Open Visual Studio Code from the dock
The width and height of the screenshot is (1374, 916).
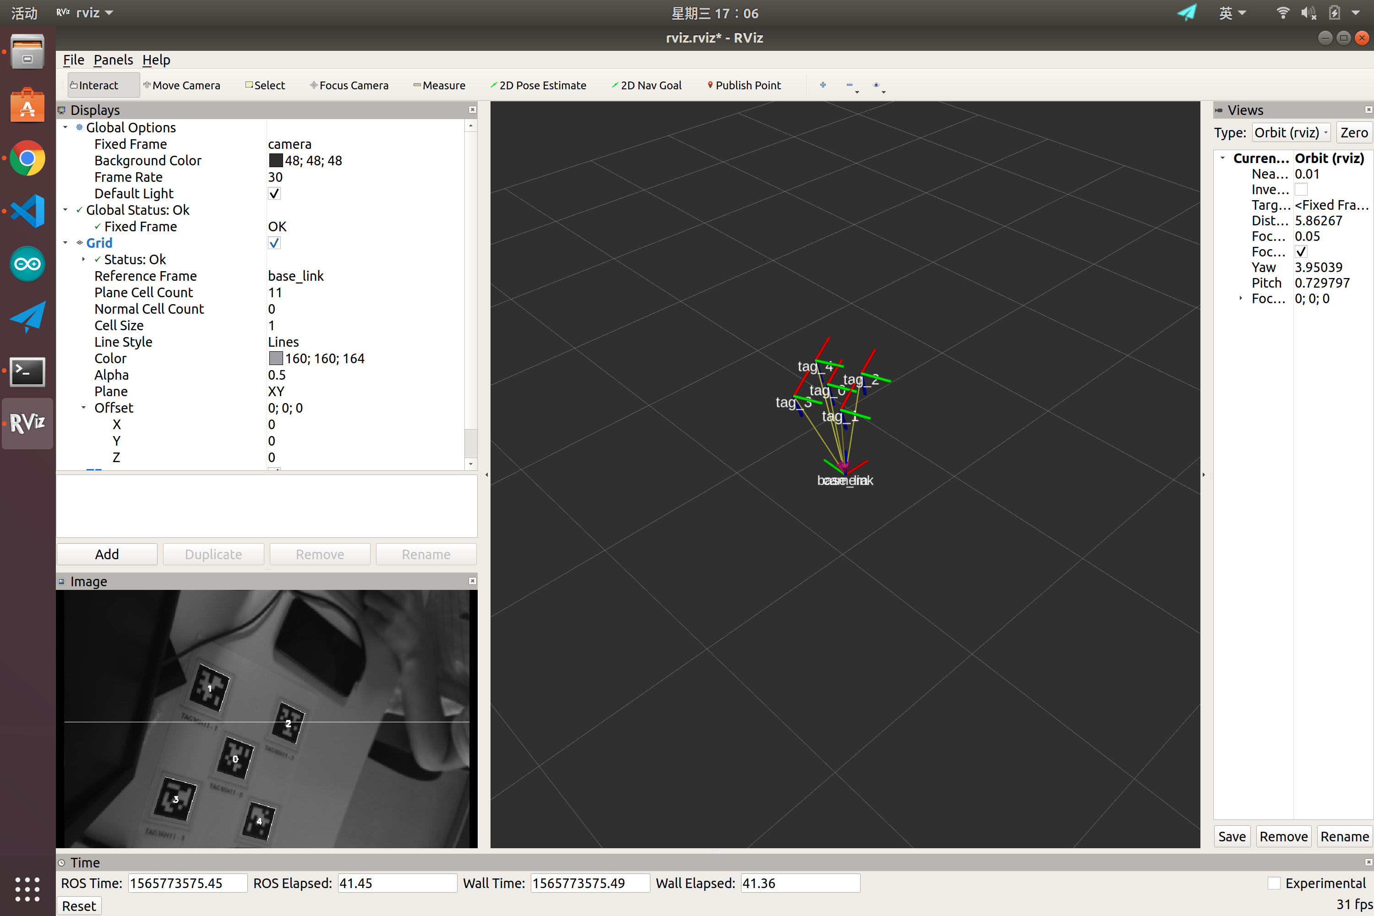click(x=27, y=211)
